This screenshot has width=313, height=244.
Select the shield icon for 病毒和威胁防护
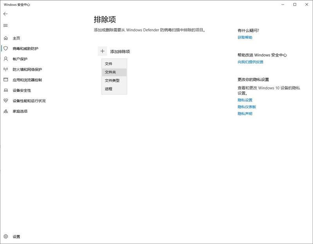pyautogui.click(x=5, y=48)
